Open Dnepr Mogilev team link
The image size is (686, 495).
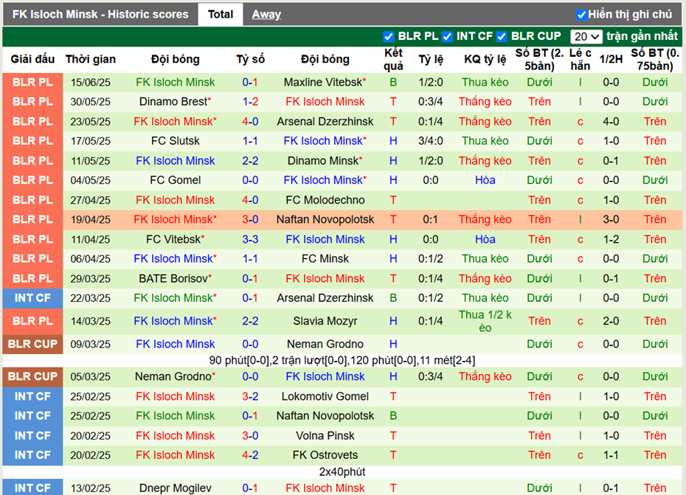(175, 488)
